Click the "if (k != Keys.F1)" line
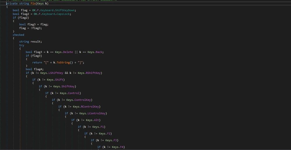291x150 pixels. pyautogui.click(x=92, y=127)
